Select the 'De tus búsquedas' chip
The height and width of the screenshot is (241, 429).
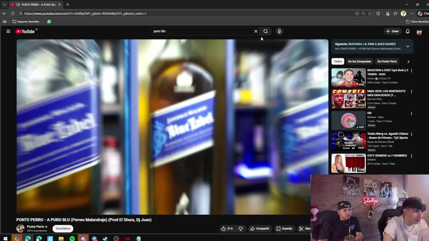359,61
